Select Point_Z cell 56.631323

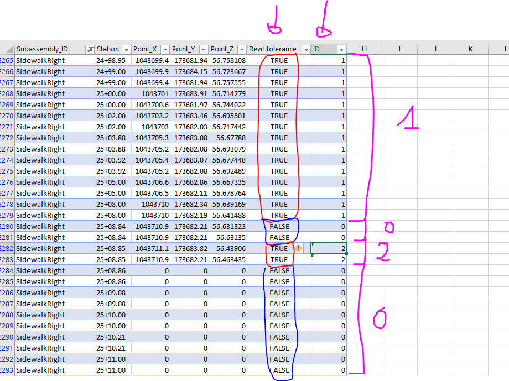pos(227,227)
